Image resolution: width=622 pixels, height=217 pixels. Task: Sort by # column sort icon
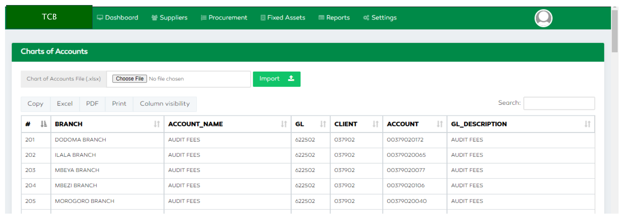44,124
